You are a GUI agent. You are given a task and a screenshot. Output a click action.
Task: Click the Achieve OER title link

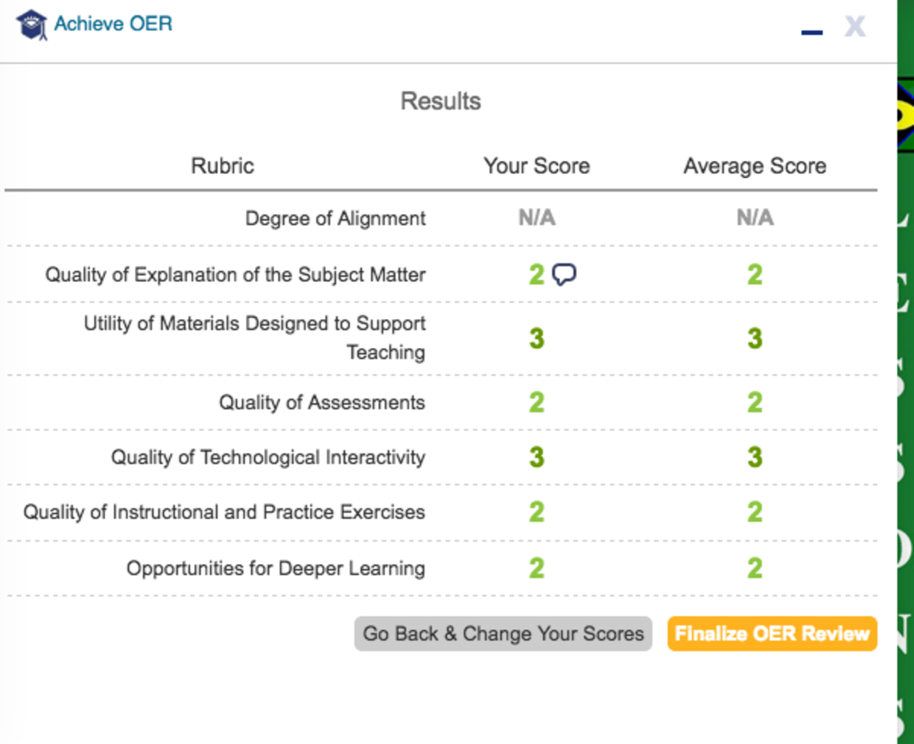click(113, 24)
